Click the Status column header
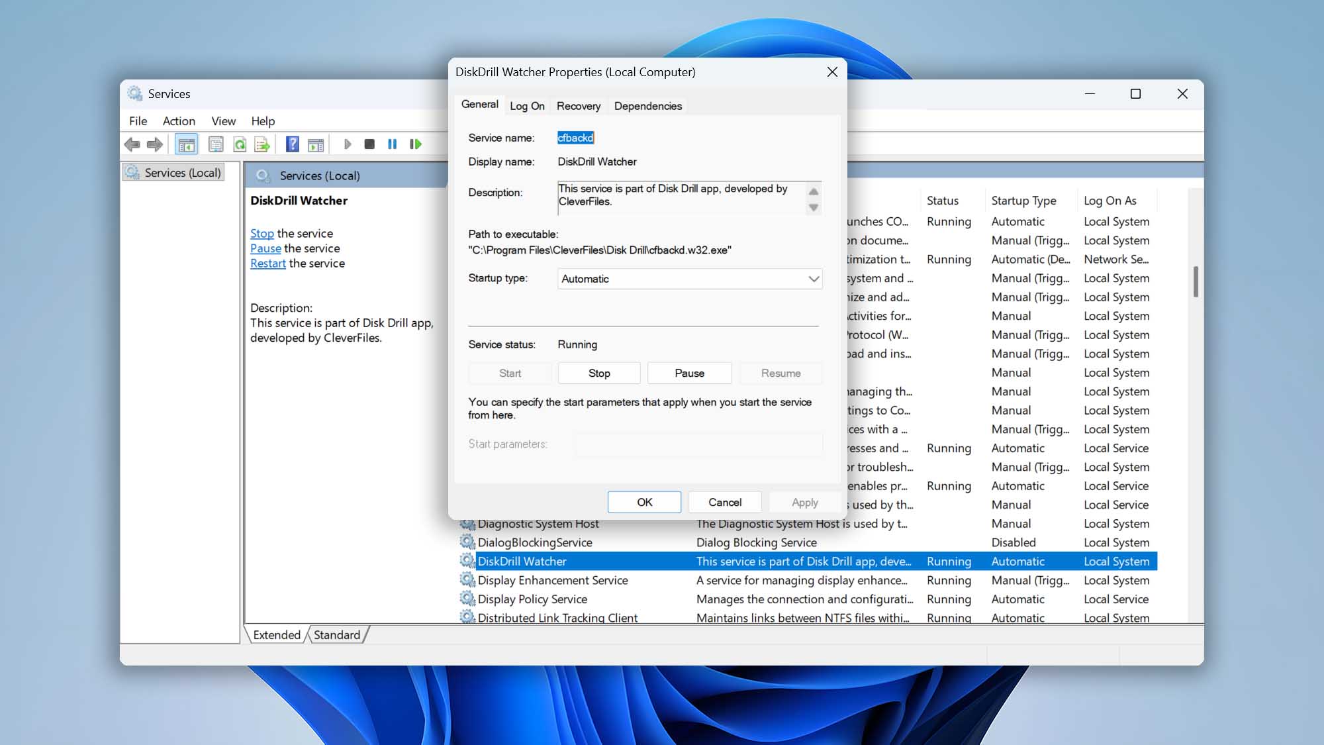Viewport: 1324px width, 745px height. coord(952,201)
